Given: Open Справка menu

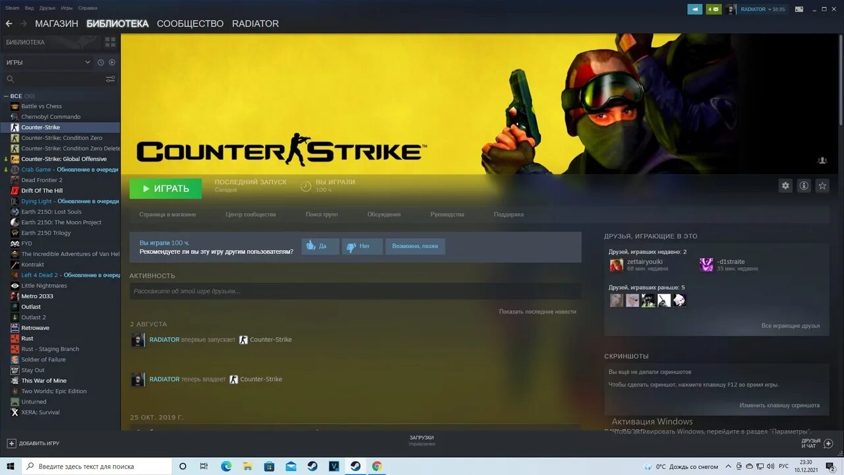Looking at the screenshot, I should (x=88, y=8).
